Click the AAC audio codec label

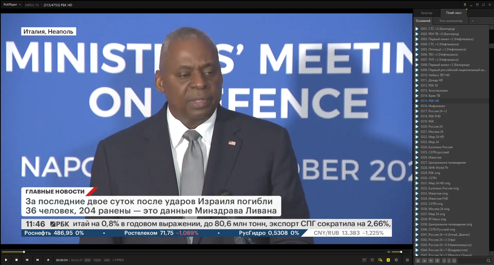pyautogui.click(x=107, y=260)
